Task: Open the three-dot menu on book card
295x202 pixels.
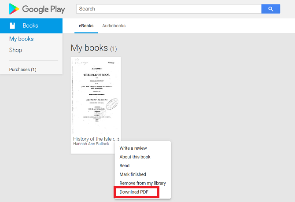Action: coord(118,140)
